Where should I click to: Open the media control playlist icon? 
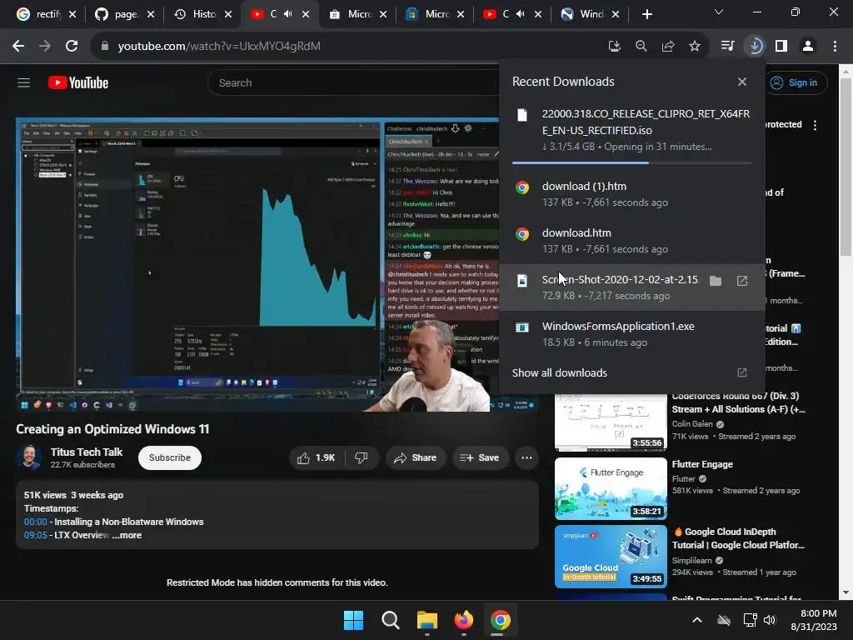[x=727, y=47]
